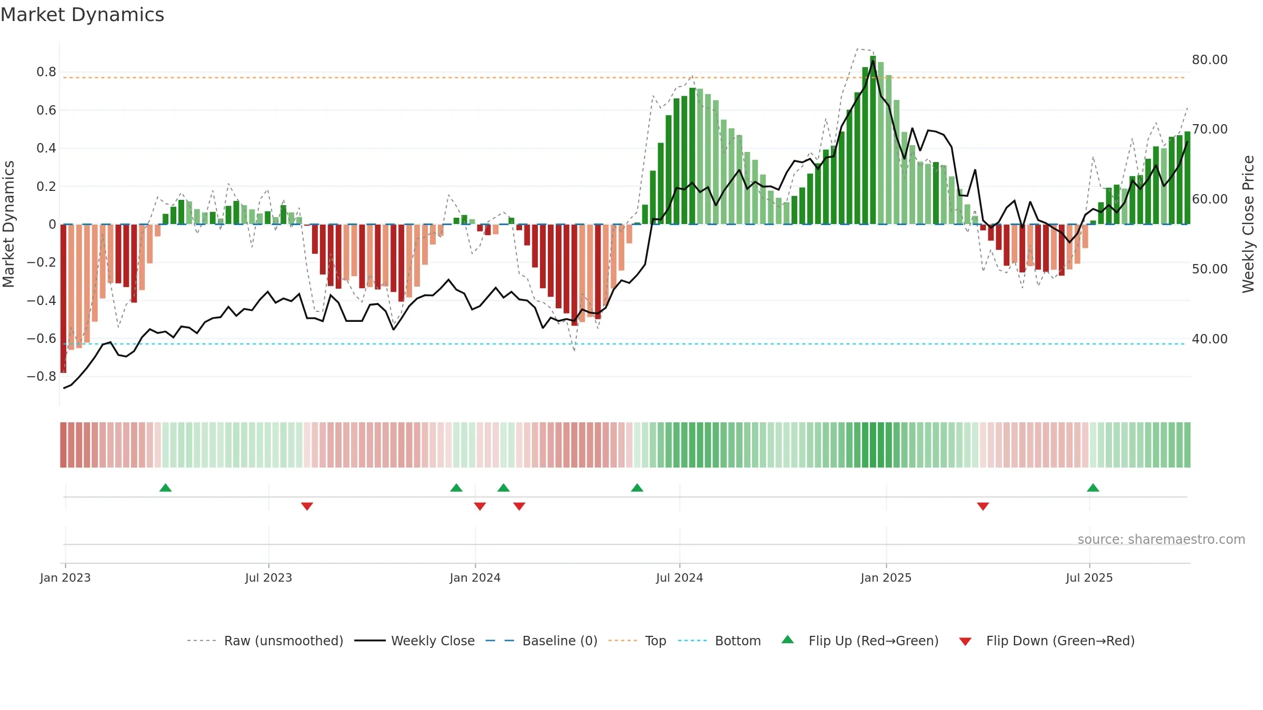Click the Weekly Close Price axis title
The image size is (1263, 710).
click(1248, 224)
